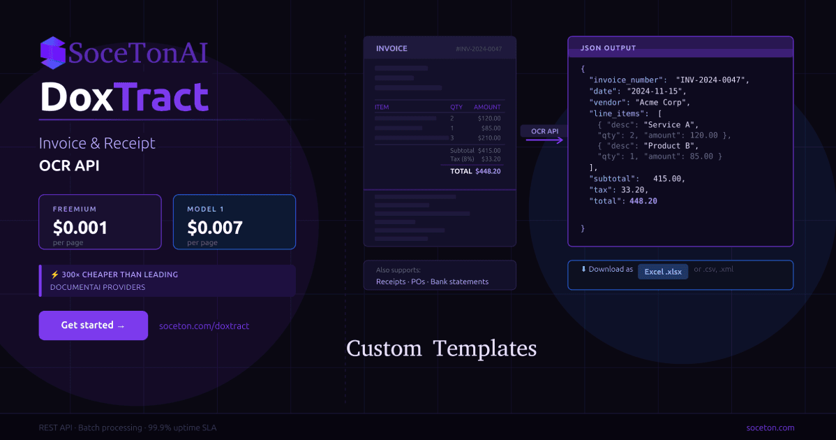The image size is (836, 440).
Task: Click the REST API · Batch processing footer text
Action: (x=128, y=427)
